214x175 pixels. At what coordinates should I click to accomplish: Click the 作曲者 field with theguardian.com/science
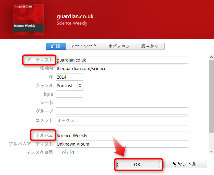click(x=122, y=68)
